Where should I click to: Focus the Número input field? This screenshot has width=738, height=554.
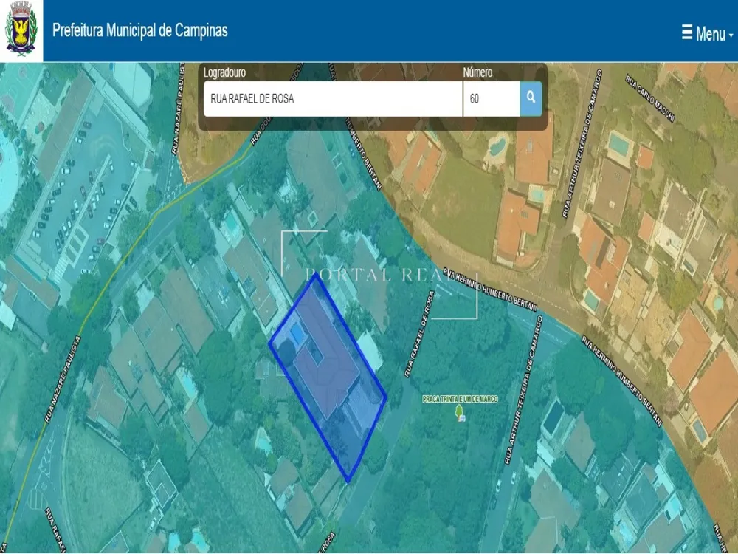pos(492,98)
